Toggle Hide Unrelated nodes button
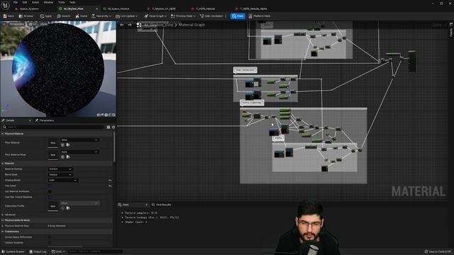 click(x=211, y=16)
